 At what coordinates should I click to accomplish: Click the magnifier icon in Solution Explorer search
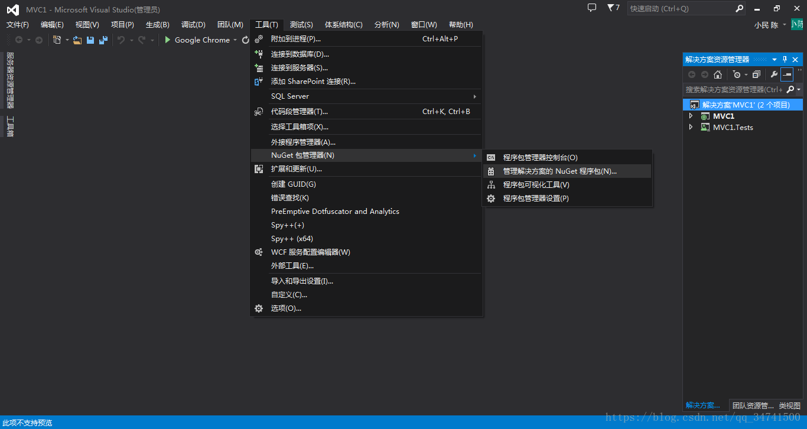point(790,90)
